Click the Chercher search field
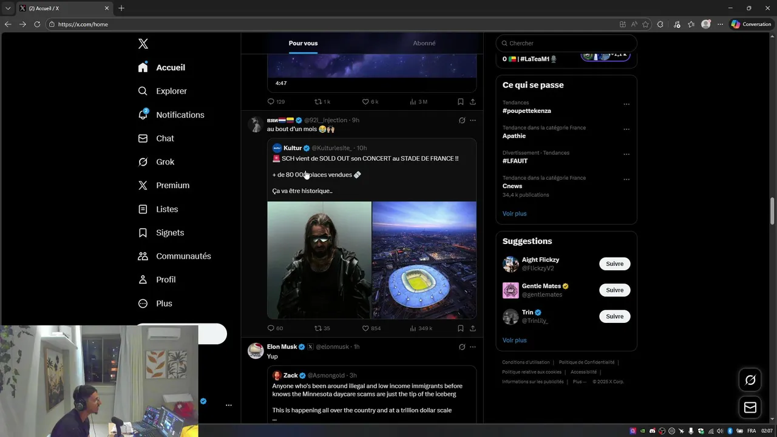Image resolution: width=777 pixels, height=437 pixels. point(566,43)
